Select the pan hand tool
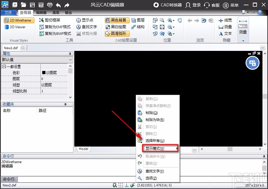This screenshot has height=189, width=268. click(179, 20)
